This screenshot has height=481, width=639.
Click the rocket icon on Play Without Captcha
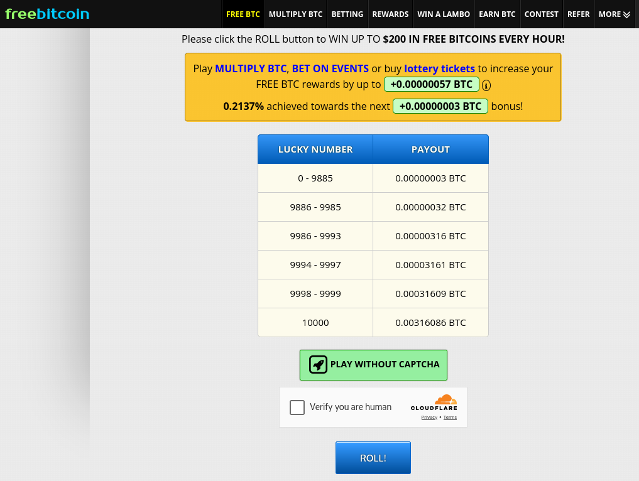tap(318, 364)
